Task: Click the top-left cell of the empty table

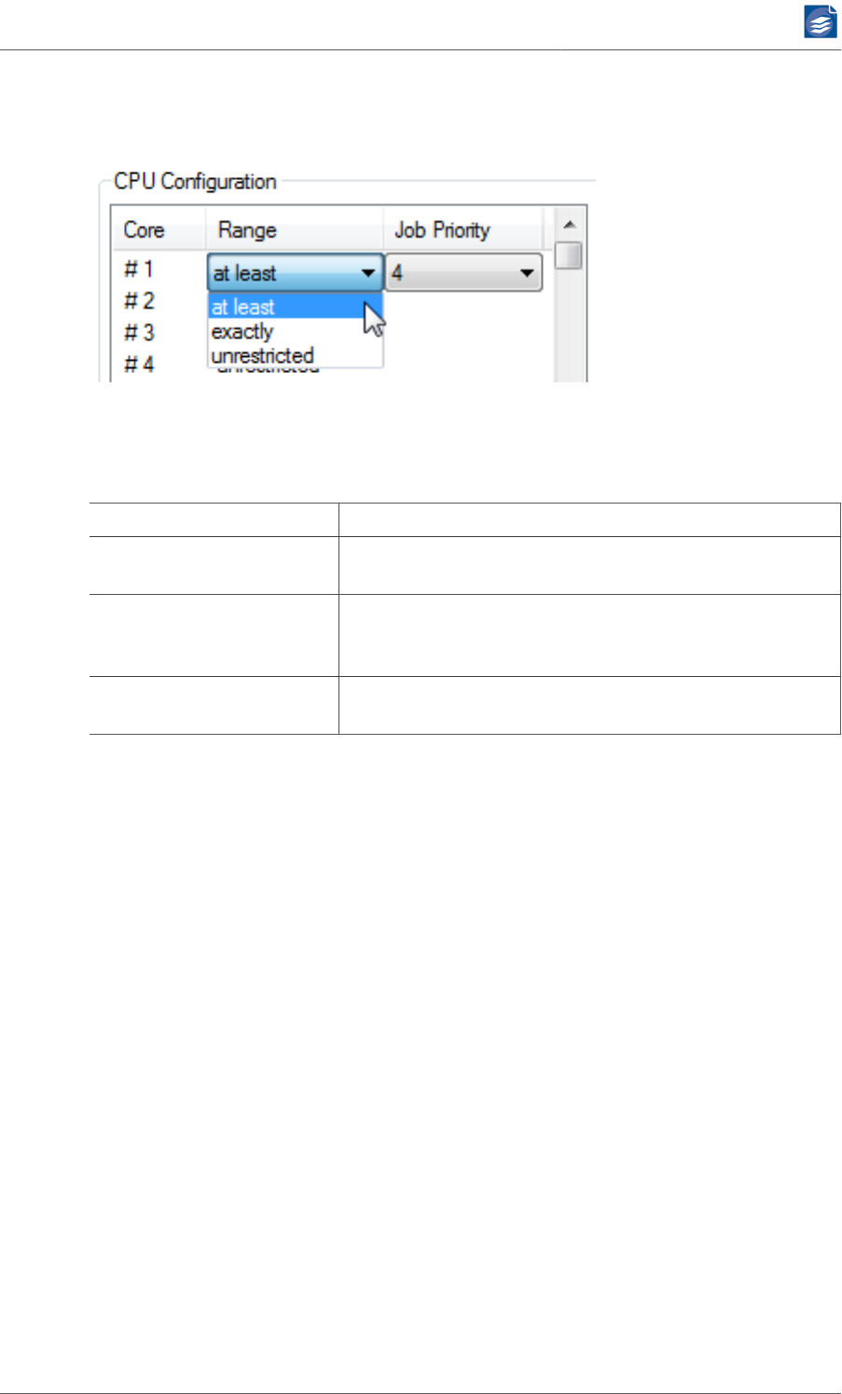Action: click(x=214, y=519)
